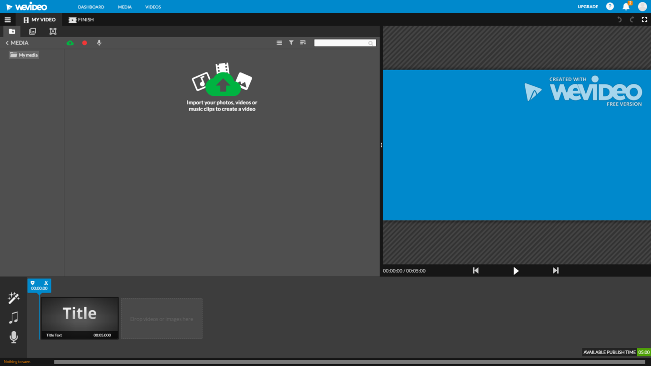
Task: Click the playhead scissors split icon
Action: (x=46, y=283)
